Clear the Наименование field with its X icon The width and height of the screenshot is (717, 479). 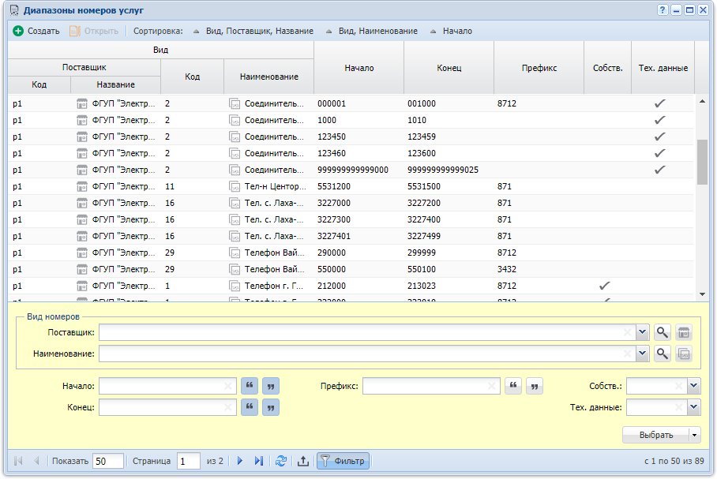point(628,354)
